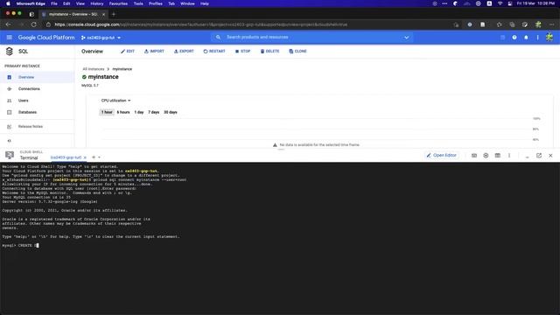The width and height of the screenshot is (560, 315).
Task: Open the File menu in macOS menu bar
Action: click(54, 3)
